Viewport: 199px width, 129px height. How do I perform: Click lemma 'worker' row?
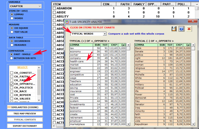(81, 55)
